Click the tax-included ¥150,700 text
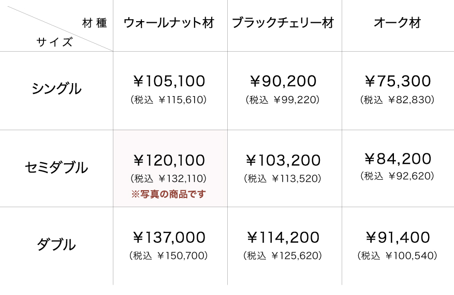Viewport: 454px width, 295px height. click(169, 255)
